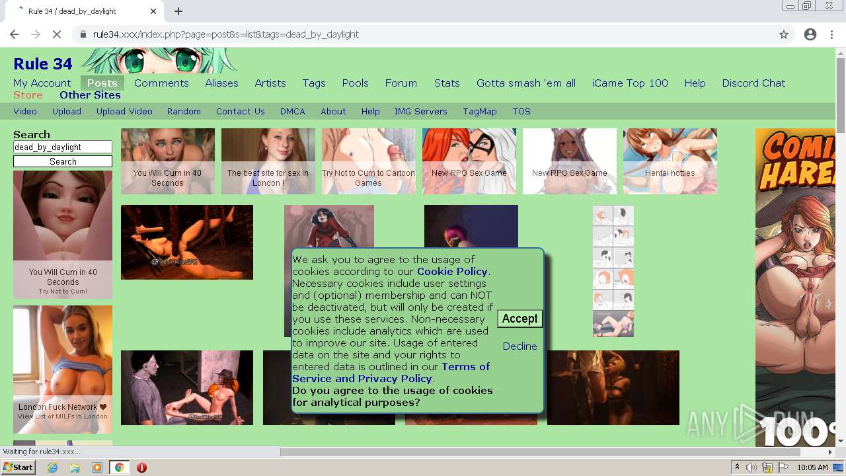Open Contact Us
846x476 pixels.
(x=240, y=112)
